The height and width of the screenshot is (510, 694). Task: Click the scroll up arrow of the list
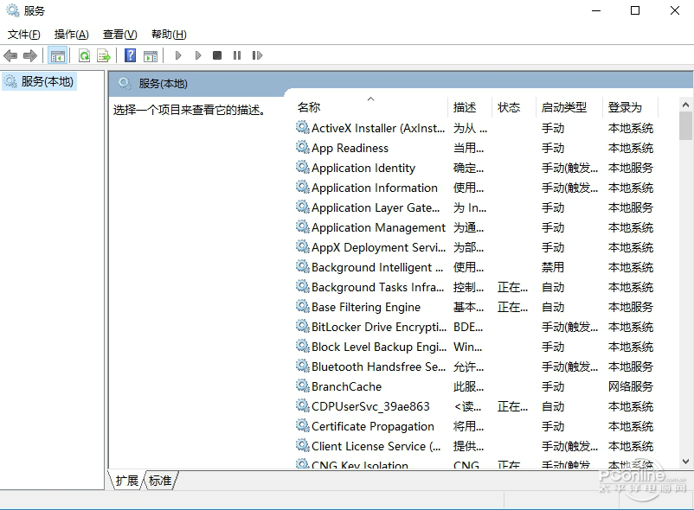tap(685, 105)
